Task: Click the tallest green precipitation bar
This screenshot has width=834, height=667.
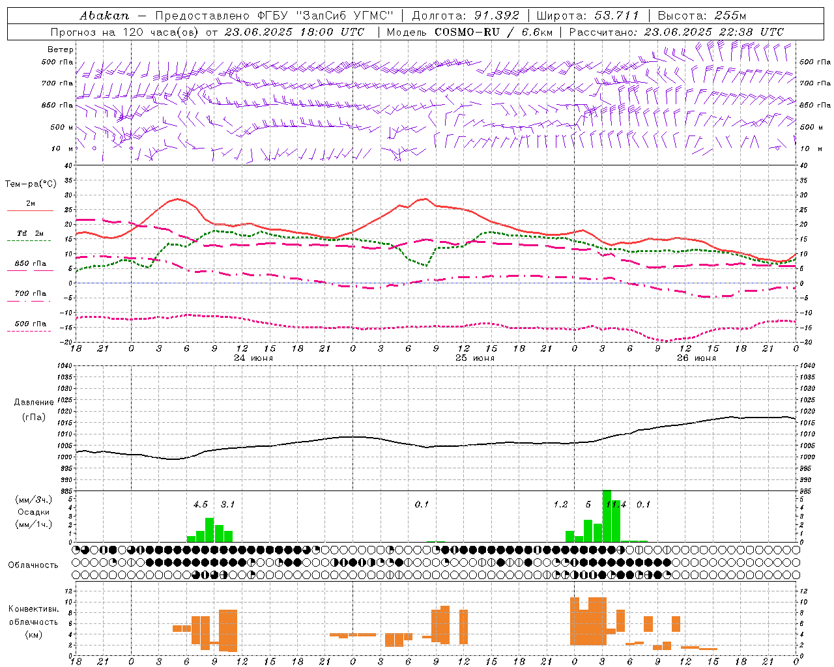Action: pos(607,516)
